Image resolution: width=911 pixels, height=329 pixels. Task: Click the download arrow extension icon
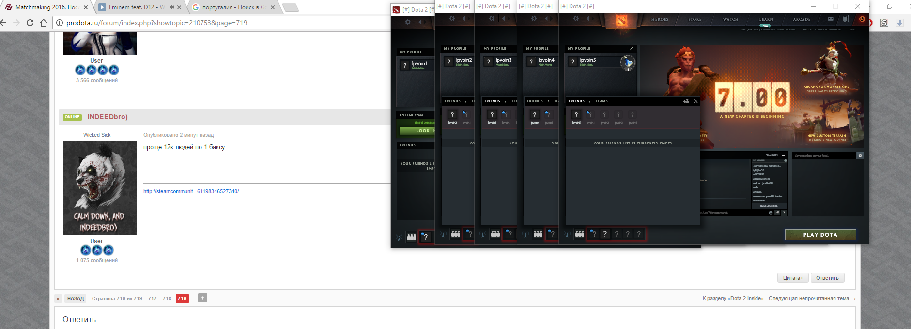coord(900,23)
